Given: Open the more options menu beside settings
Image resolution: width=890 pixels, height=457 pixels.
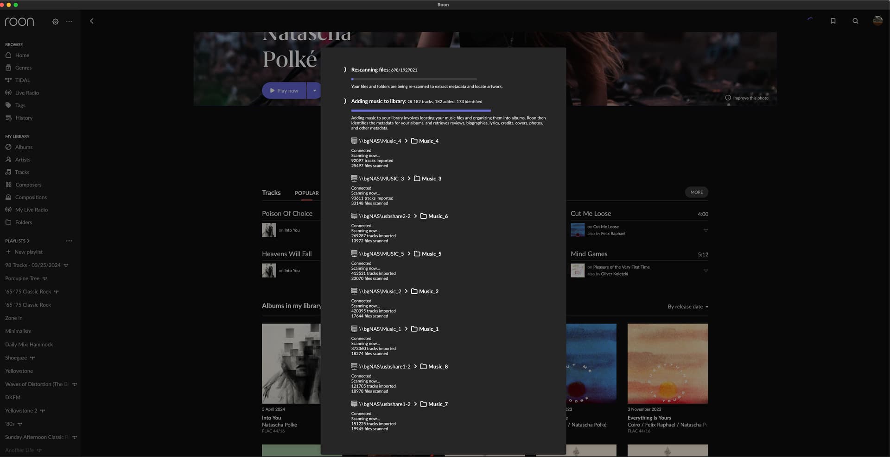Looking at the screenshot, I should click(69, 22).
